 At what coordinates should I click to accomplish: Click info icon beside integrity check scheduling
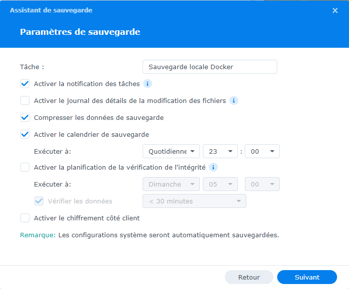click(x=213, y=167)
